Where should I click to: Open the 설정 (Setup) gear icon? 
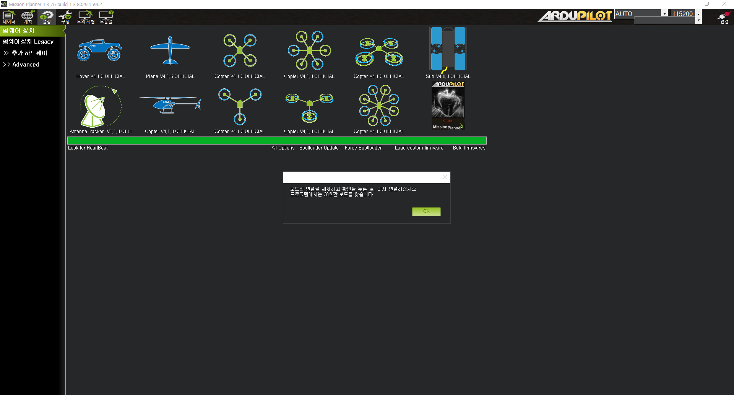coord(47,17)
